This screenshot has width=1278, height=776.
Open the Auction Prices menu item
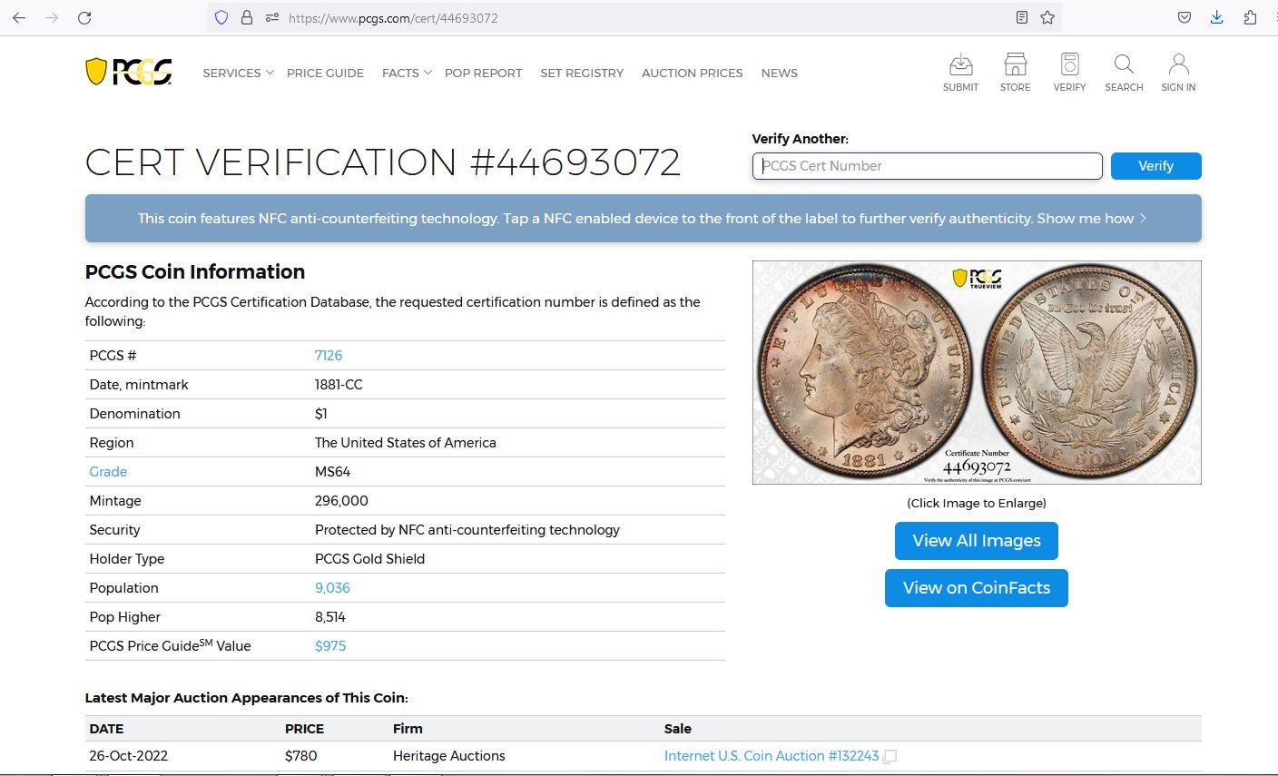pos(692,73)
